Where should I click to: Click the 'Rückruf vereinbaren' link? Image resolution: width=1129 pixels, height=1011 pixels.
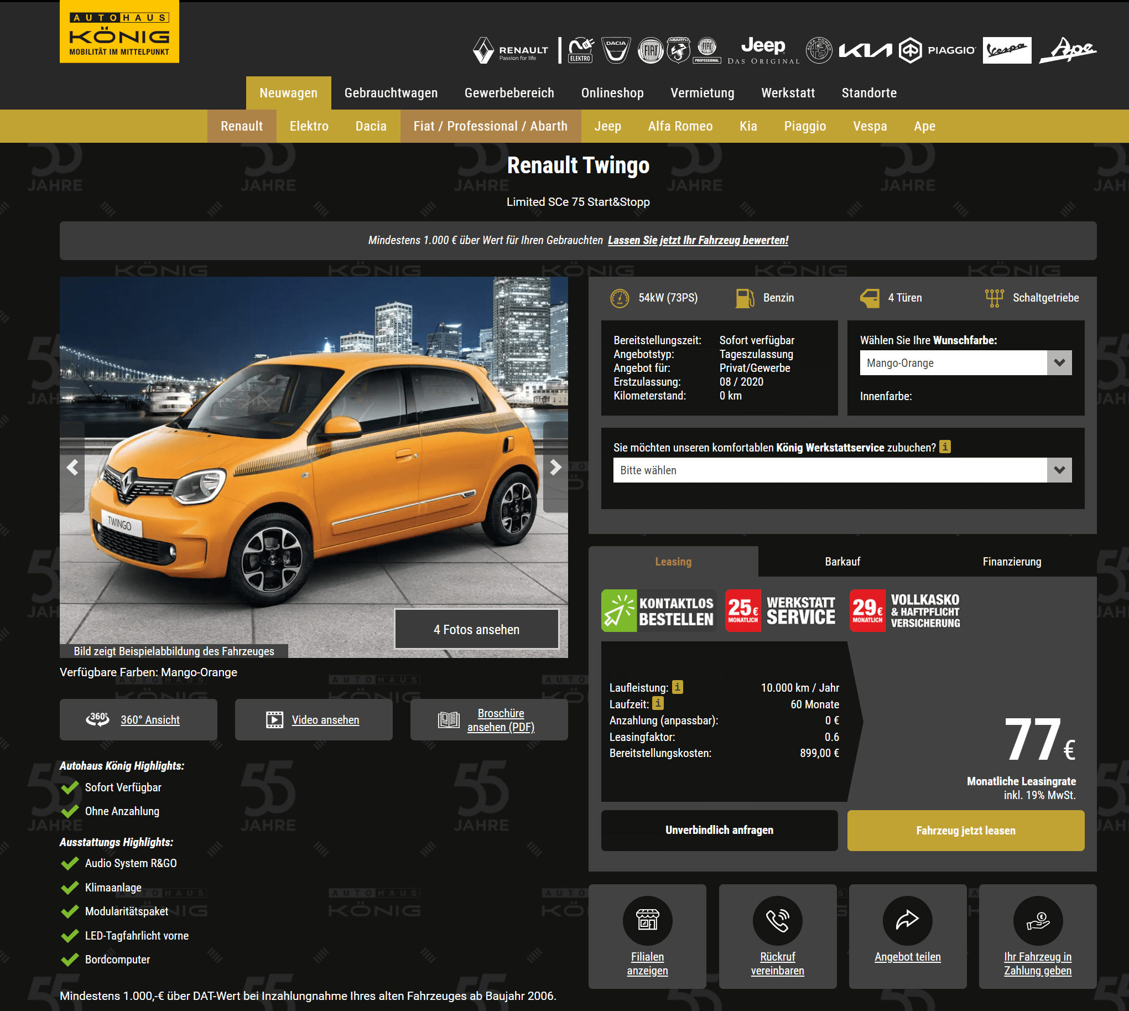tap(778, 964)
